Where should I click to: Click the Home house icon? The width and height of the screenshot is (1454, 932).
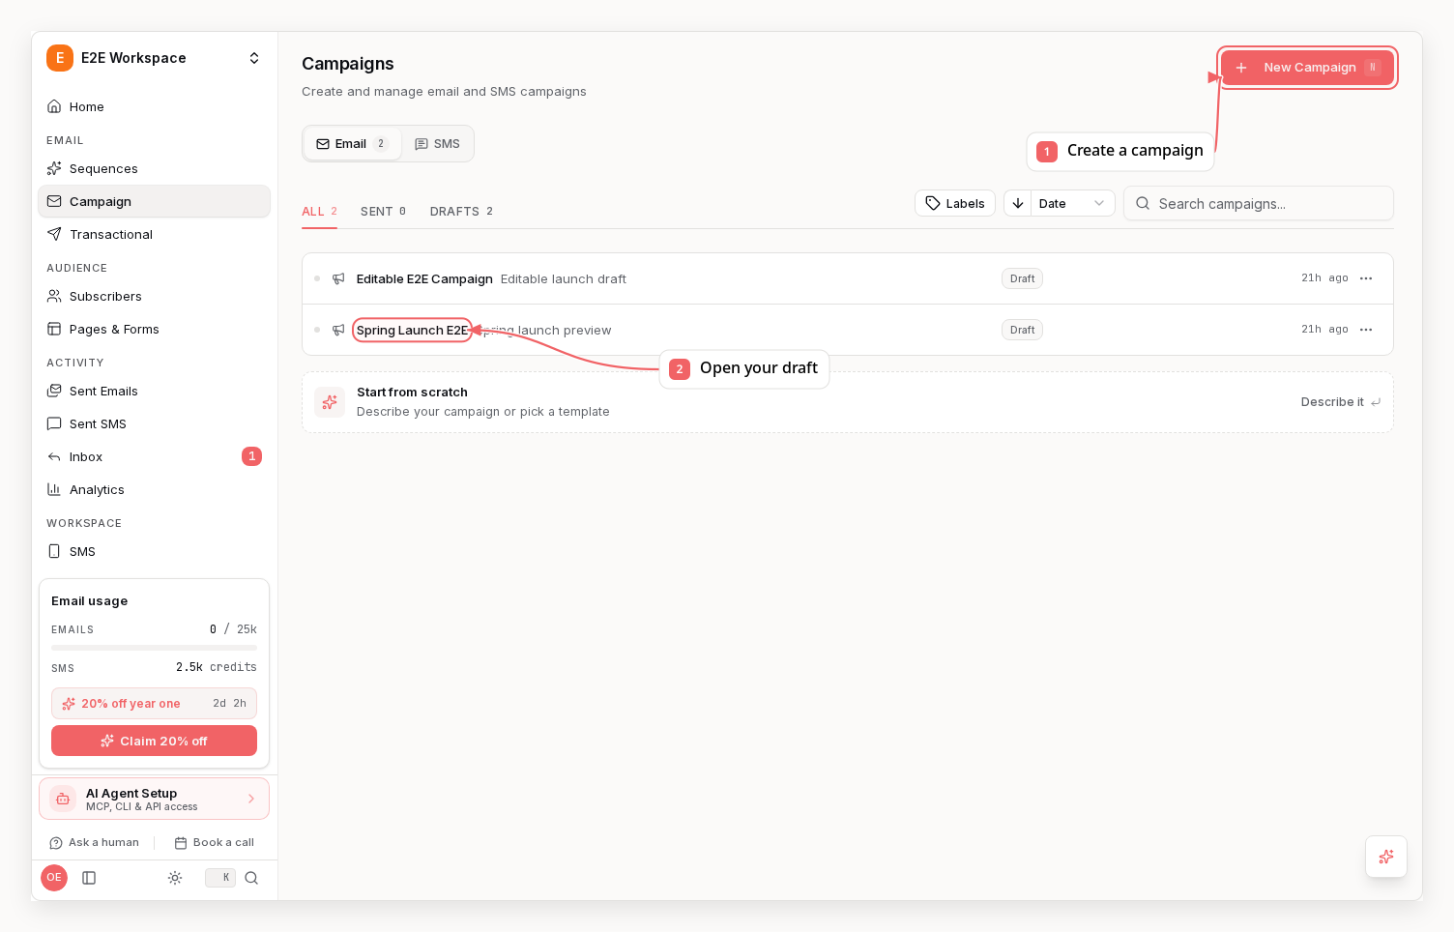pos(54,106)
